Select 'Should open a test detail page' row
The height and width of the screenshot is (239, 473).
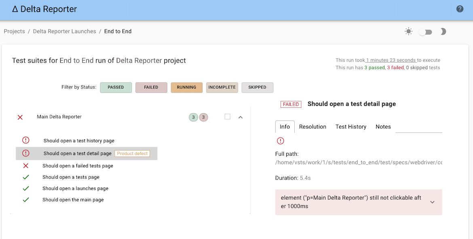point(87,153)
